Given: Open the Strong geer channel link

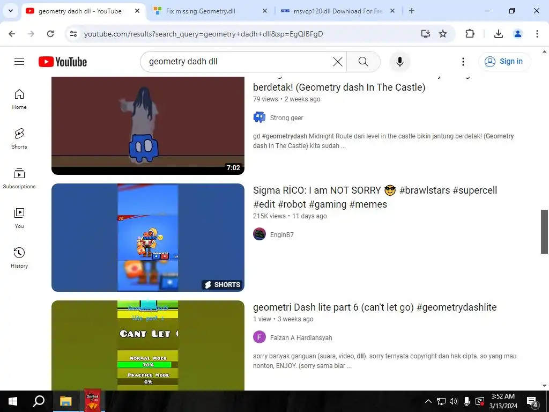Looking at the screenshot, I should 286,117.
